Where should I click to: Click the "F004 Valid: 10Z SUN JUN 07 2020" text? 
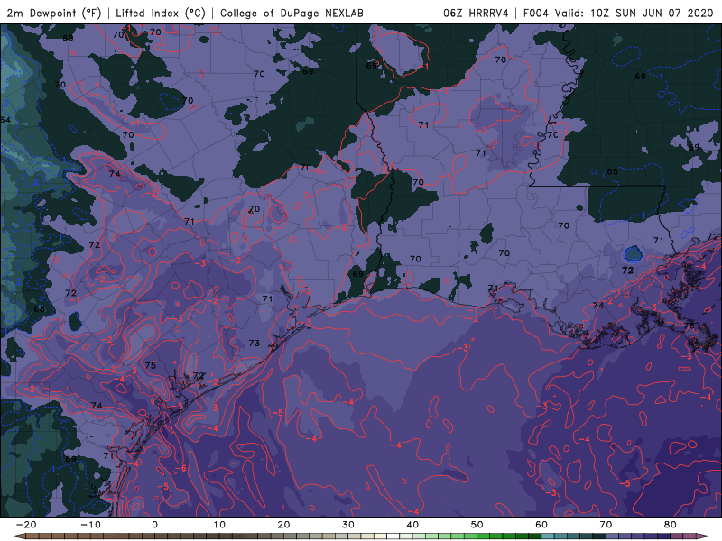(618, 13)
